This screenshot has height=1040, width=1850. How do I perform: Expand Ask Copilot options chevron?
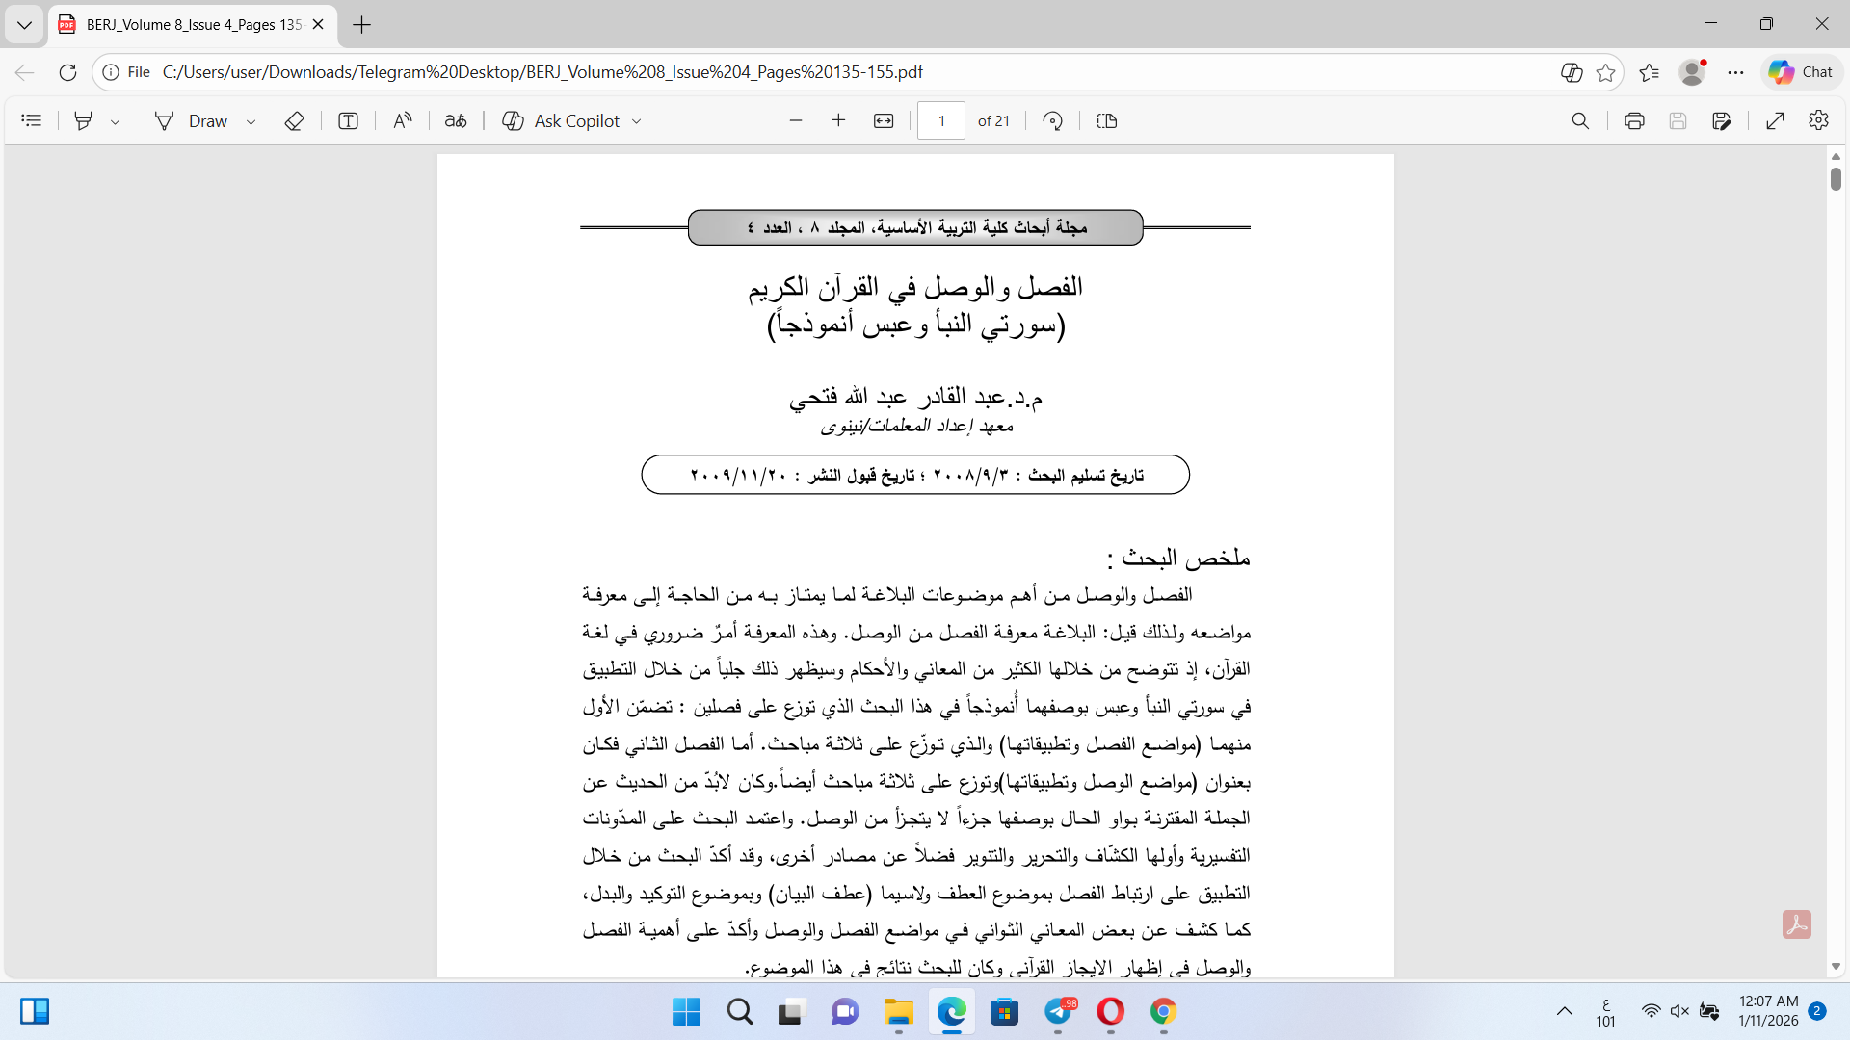tap(637, 121)
